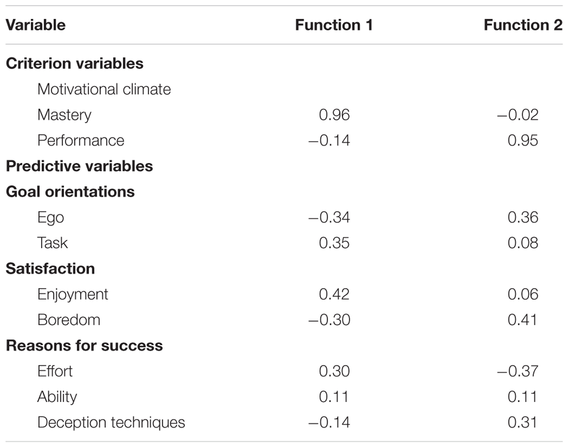Click Boredom Function 2 value 0.41
Screen dimensions: 569x448
tap(523, 320)
